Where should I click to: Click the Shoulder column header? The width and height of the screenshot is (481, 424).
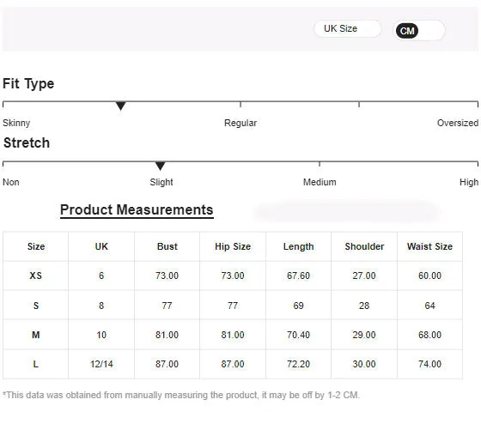364,246
